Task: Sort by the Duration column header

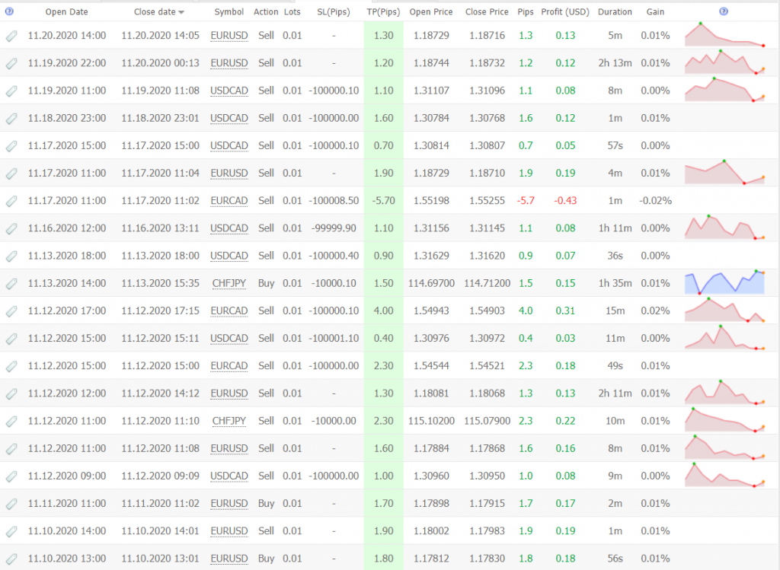Action: [x=614, y=12]
